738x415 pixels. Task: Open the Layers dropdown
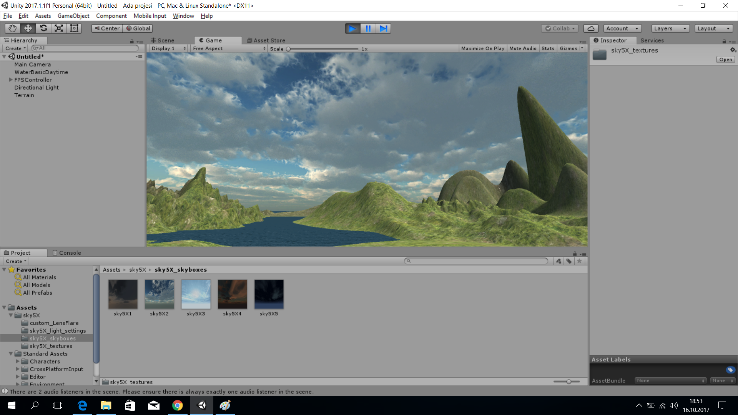click(x=670, y=28)
